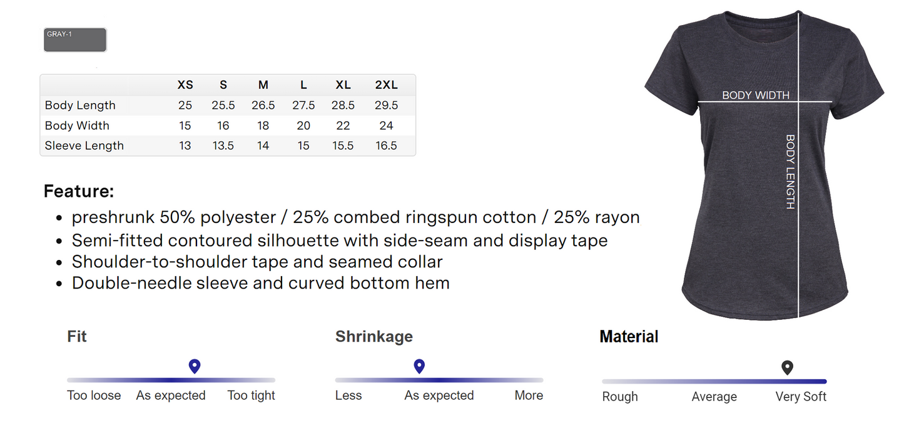This screenshot has width=904, height=423.
Task: Click the Fit rating pin marker
Action: 194,366
